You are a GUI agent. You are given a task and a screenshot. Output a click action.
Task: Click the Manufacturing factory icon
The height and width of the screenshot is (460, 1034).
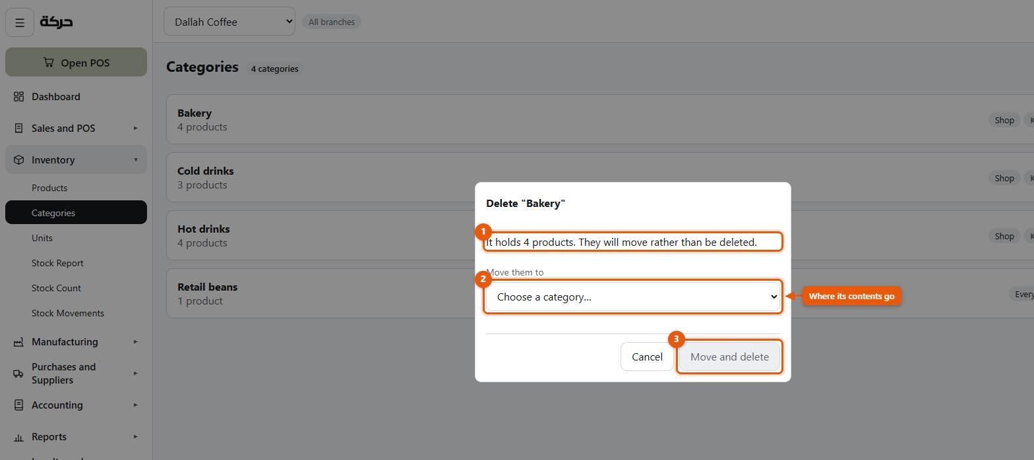coord(18,342)
